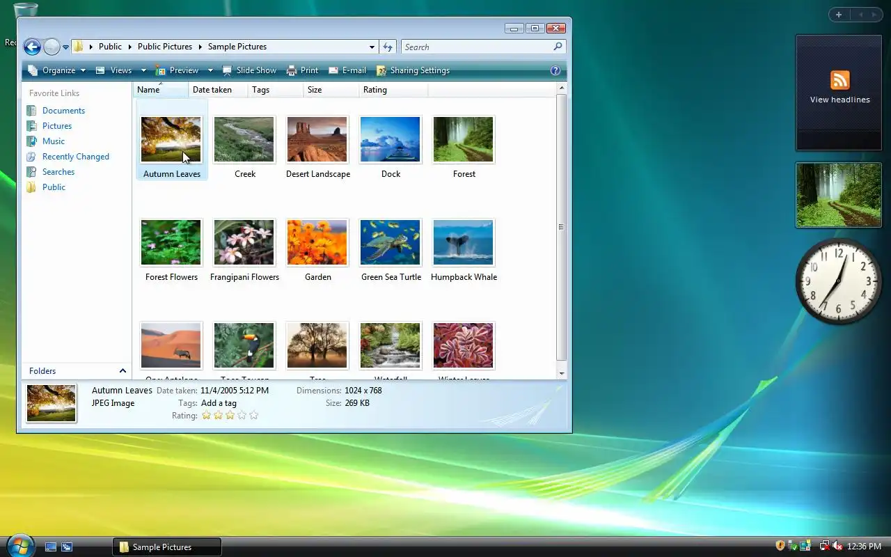
Task: Select the Green Sea Turtle picture
Action: tap(391, 243)
